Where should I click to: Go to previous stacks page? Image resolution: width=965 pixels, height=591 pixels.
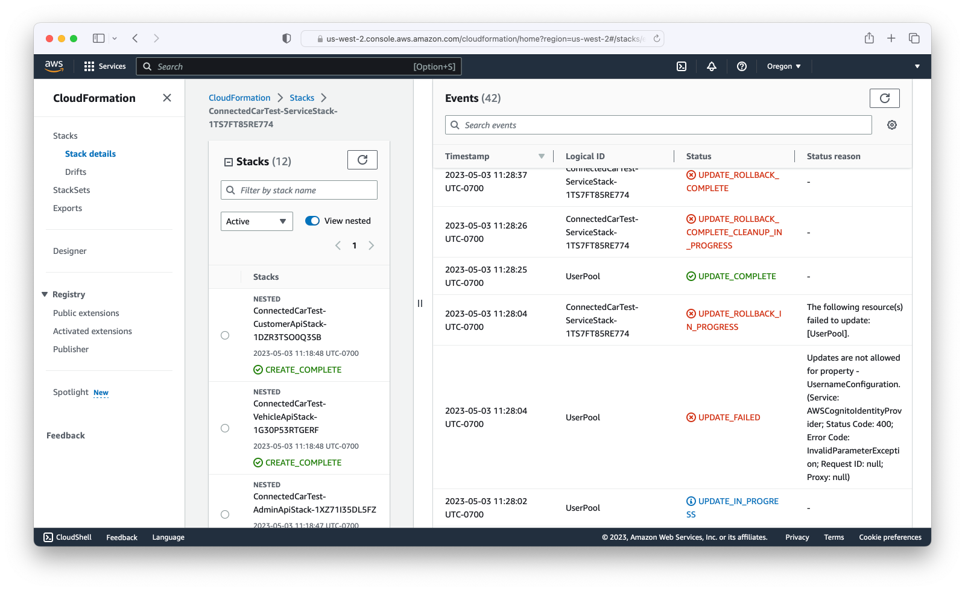click(338, 245)
